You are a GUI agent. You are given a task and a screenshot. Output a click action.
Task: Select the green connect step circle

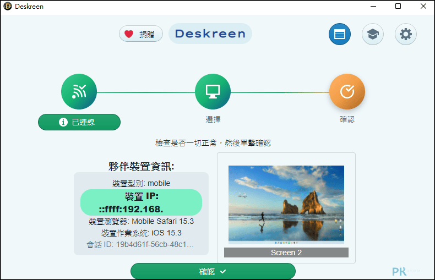point(79,91)
